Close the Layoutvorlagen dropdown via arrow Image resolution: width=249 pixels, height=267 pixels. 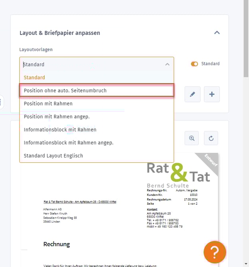click(x=167, y=64)
